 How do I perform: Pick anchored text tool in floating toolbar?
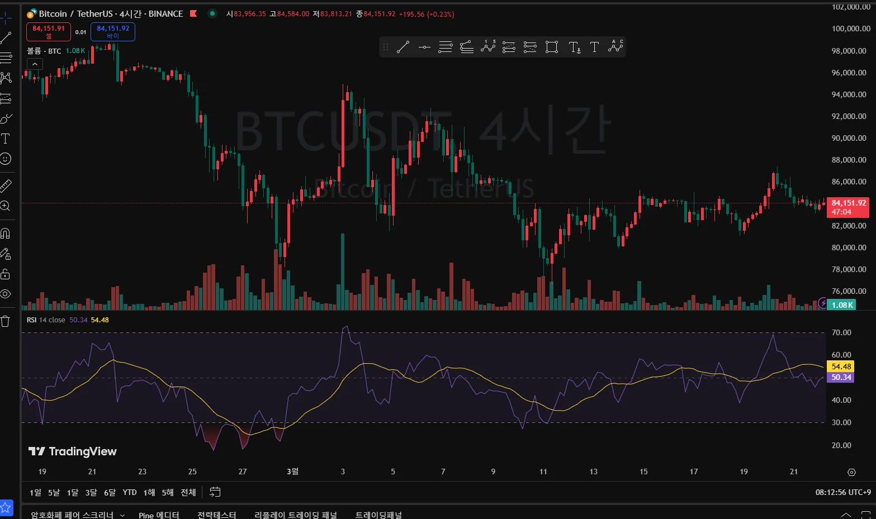coord(575,47)
